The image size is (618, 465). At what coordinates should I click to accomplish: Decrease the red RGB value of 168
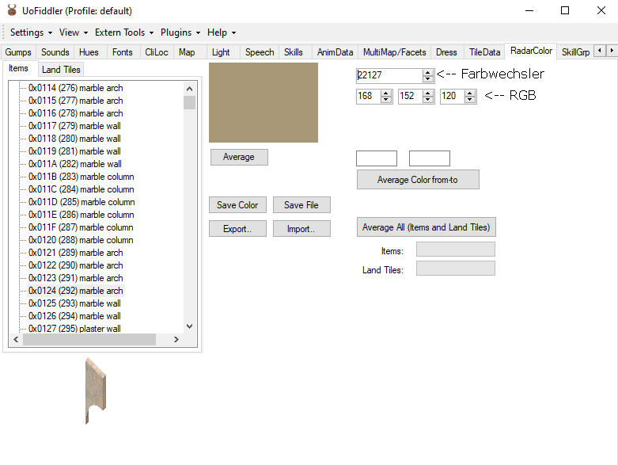386,100
